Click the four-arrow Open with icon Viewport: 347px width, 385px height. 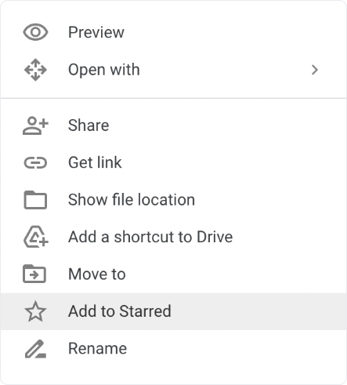(35, 70)
